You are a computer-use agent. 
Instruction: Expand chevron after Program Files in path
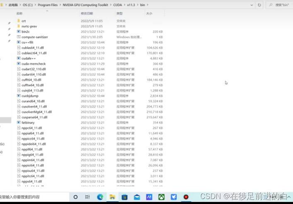tap(60, 5)
